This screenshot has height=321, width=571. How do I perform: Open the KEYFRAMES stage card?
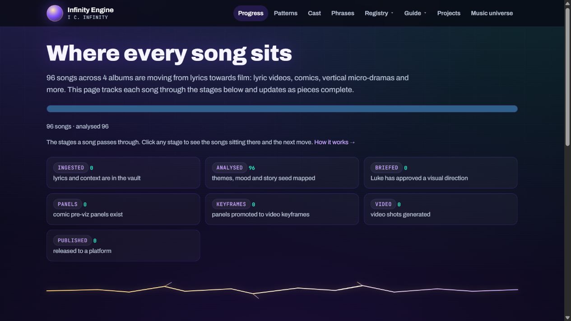pyautogui.click(x=282, y=209)
